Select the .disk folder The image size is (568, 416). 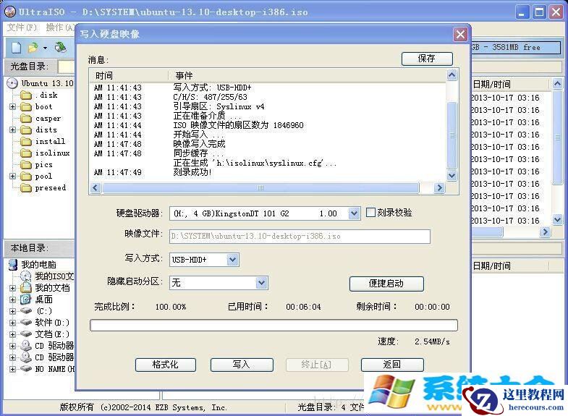click(39, 95)
